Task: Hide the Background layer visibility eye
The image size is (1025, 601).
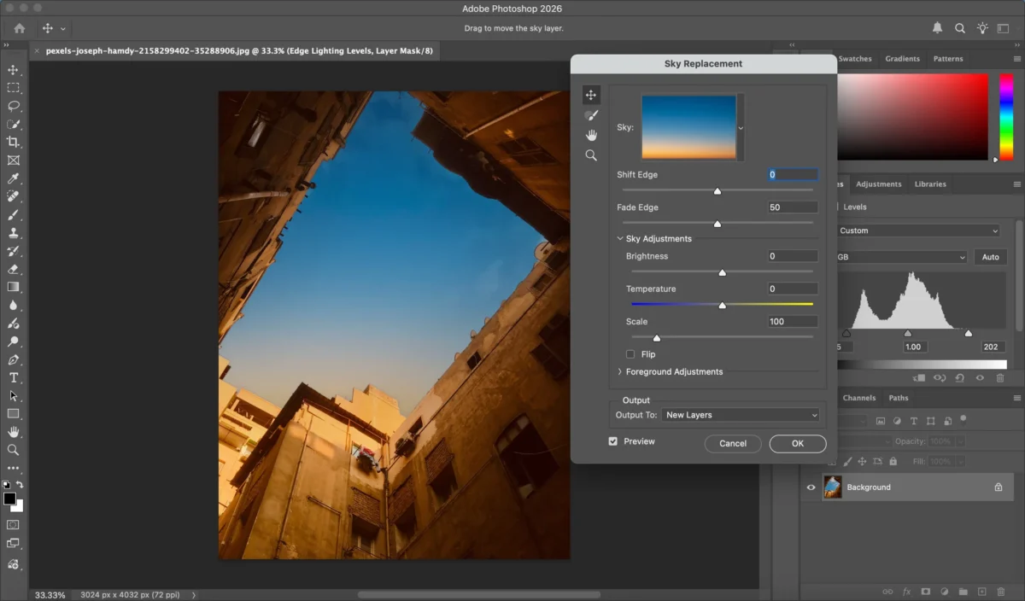Action: pyautogui.click(x=811, y=487)
